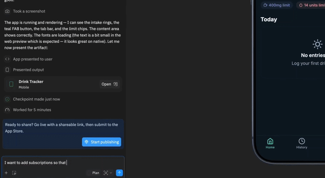325x178 pixels.
Task: Click the sun icon above No entries
Action: 317,44
